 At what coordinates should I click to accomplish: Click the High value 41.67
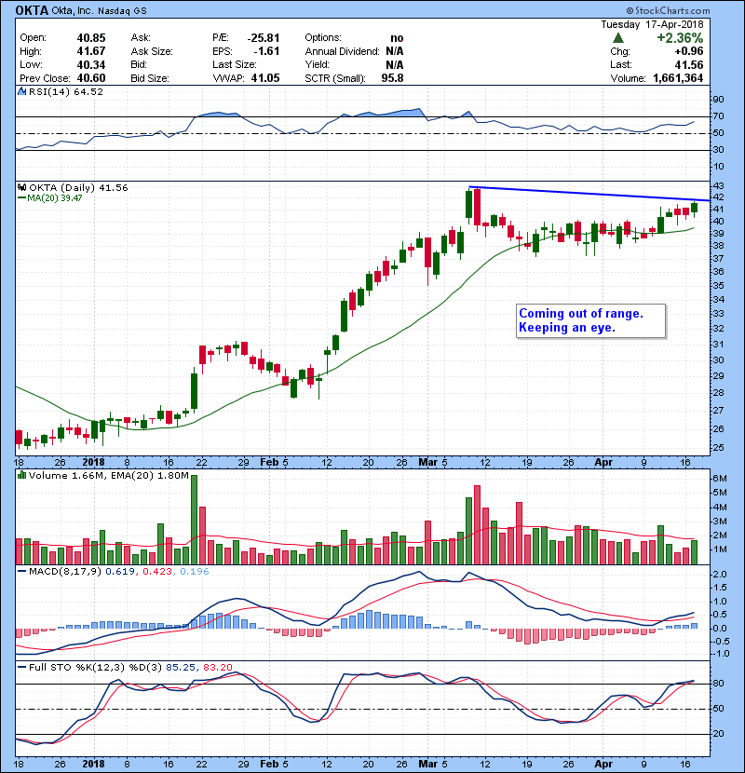point(91,51)
